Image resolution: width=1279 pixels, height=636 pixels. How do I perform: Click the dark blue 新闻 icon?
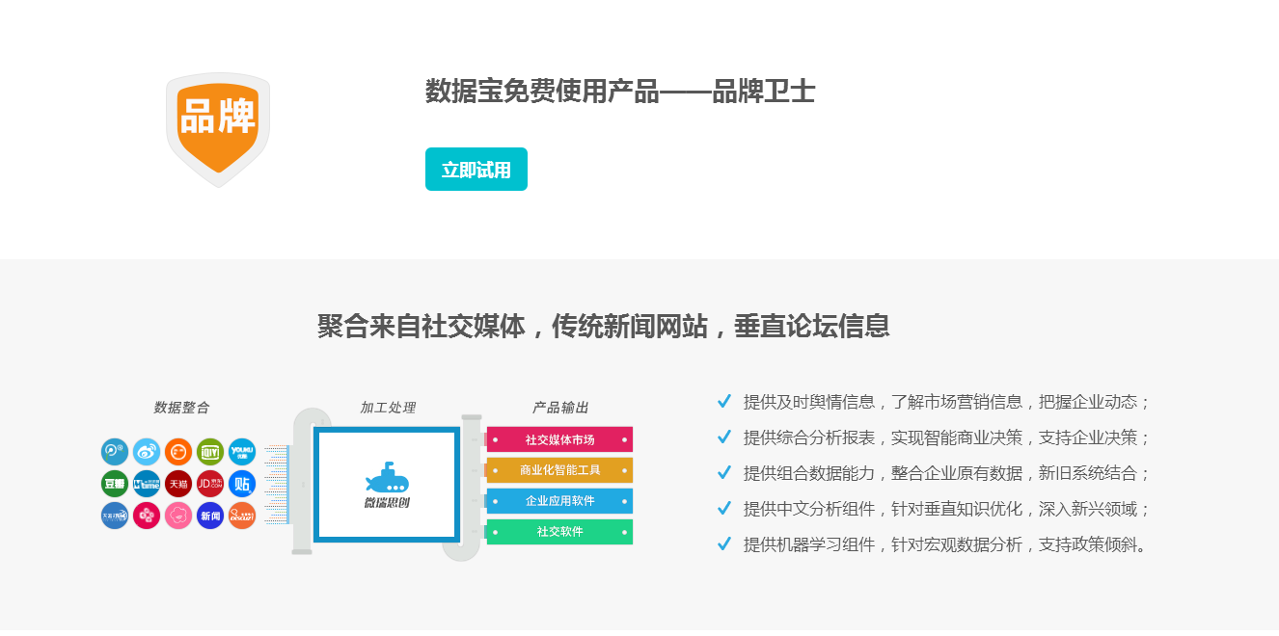(210, 516)
